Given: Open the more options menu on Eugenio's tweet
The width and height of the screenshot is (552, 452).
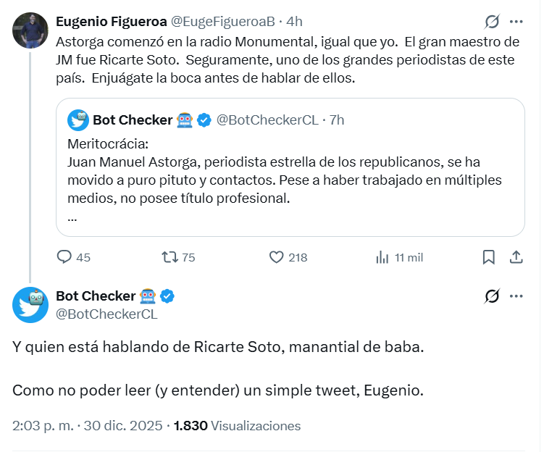Looking at the screenshot, I should 517,22.
